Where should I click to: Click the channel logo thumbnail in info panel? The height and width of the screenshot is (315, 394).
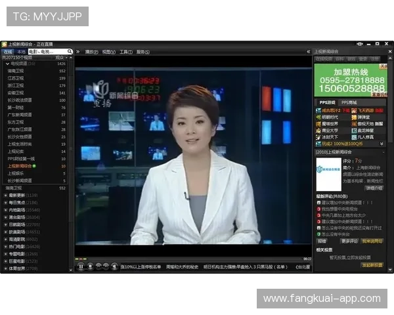click(329, 175)
